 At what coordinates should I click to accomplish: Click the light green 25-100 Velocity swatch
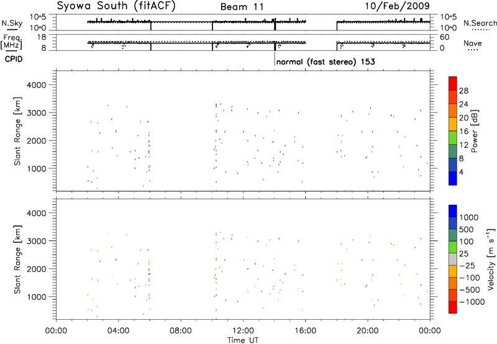(x=453, y=247)
